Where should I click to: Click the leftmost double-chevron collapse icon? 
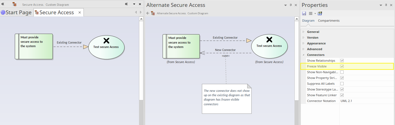pos(3,4)
